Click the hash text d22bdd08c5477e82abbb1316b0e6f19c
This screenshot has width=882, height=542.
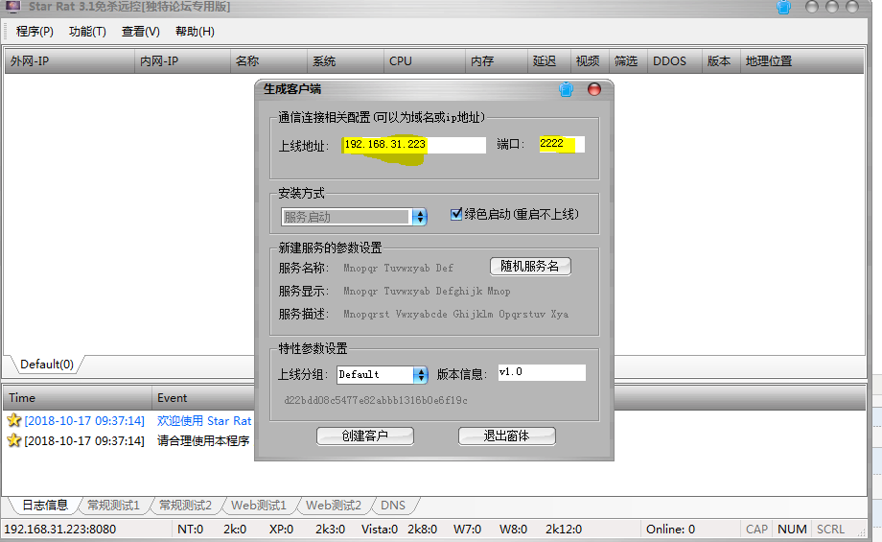point(376,400)
